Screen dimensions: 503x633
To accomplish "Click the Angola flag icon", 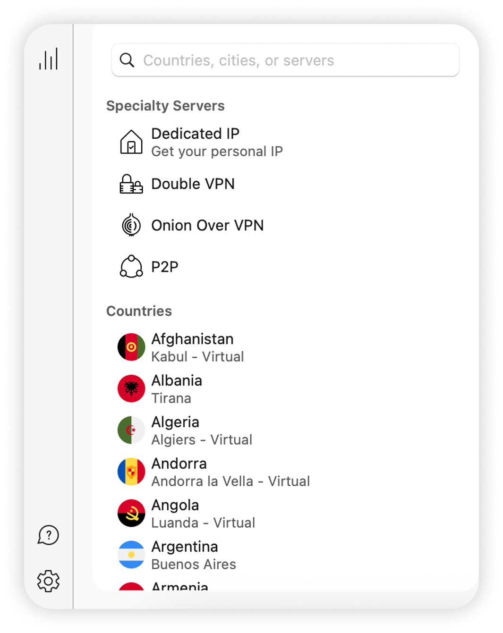I will 131,513.
